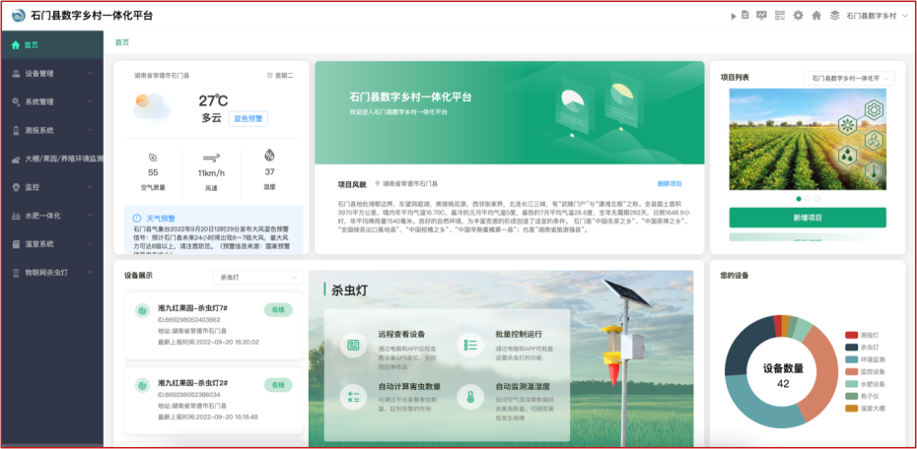Click the green welcome banner
This screenshot has height=449, width=917.
click(510, 112)
